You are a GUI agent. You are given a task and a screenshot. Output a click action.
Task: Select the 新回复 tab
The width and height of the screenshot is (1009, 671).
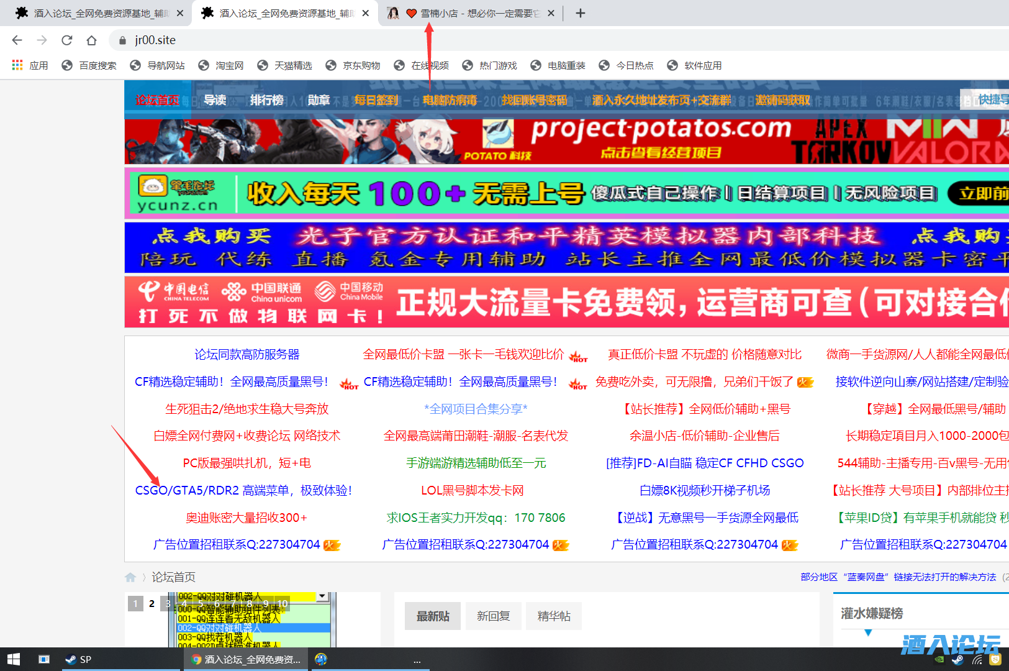493,616
